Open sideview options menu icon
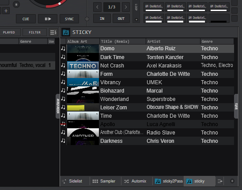The height and width of the screenshot is (190, 242). (220, 181)
